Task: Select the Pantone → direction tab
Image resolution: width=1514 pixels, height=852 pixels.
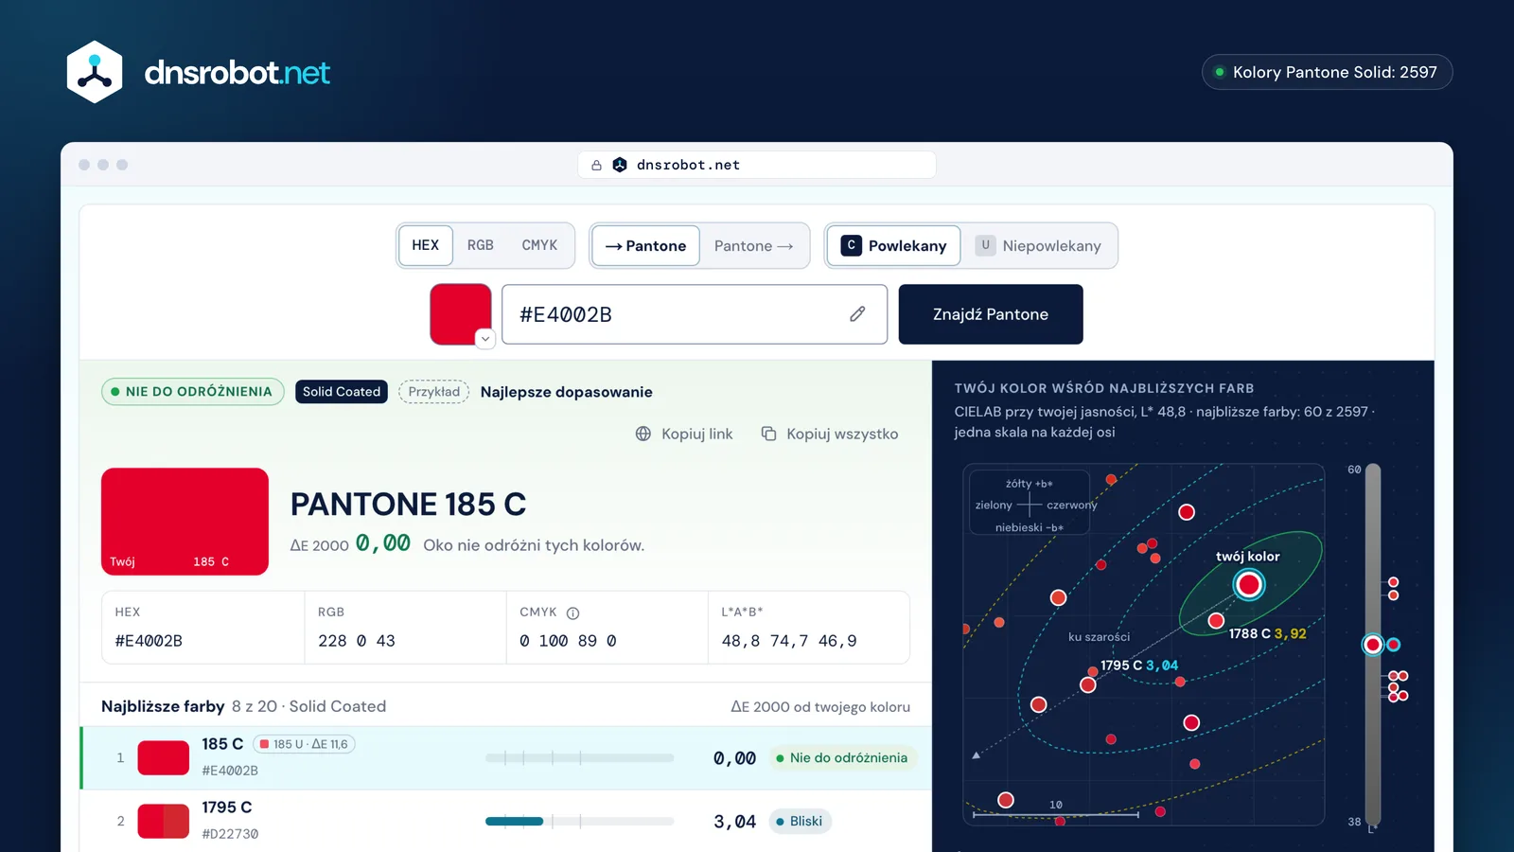Action: tap(754, 245)
